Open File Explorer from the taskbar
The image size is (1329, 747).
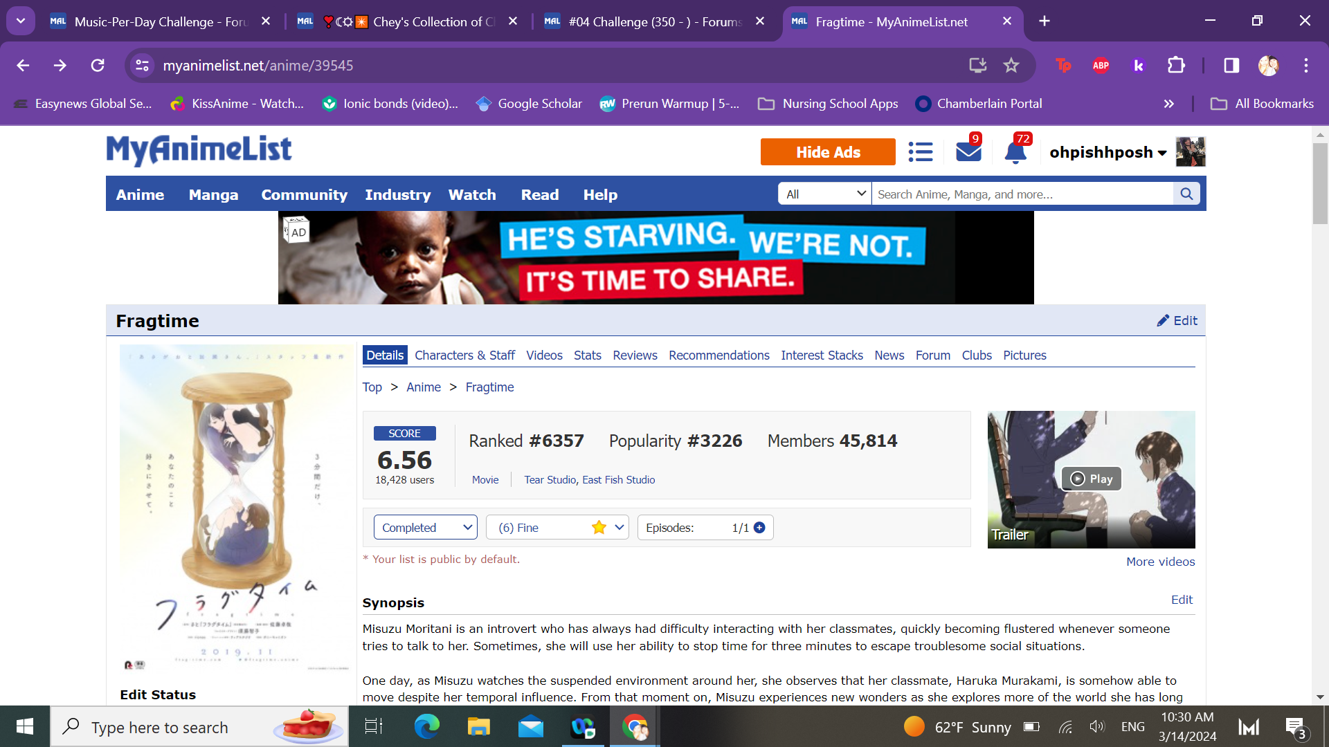[x=478, y=727]
